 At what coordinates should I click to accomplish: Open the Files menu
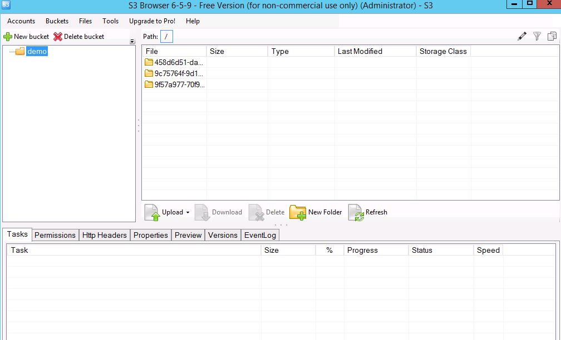pyautogui.click(x=85, y=21)
